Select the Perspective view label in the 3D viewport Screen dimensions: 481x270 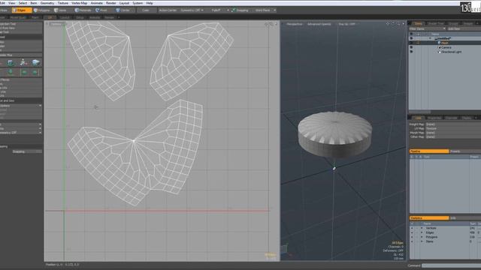(294, 24)
